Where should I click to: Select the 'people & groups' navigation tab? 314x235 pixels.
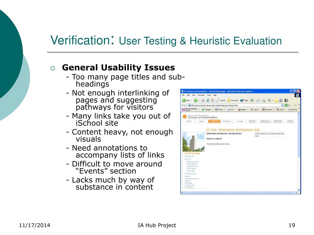[x=252, y=121]
